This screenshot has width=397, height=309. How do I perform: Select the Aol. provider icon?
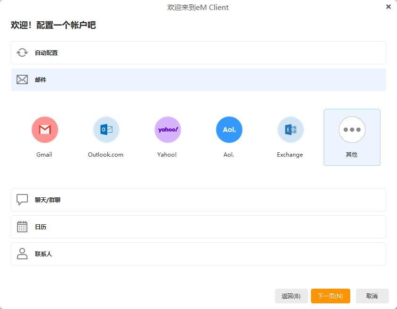pos(229,130)
